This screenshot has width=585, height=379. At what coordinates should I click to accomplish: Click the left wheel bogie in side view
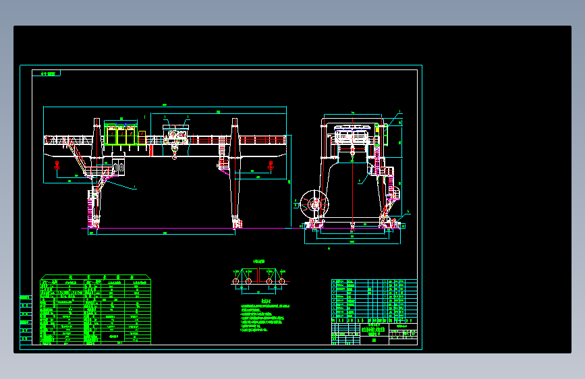tap(315, 224)
